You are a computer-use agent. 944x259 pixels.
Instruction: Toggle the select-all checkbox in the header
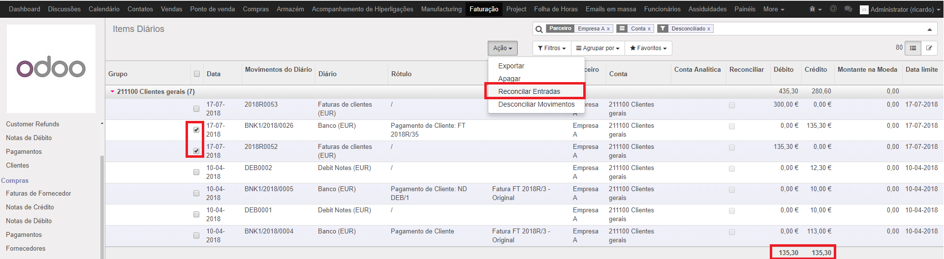tap(197, 74)
